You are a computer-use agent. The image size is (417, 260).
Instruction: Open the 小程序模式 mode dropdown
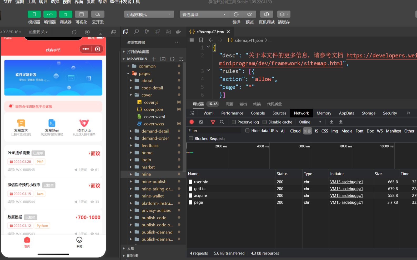tap(149, 14)
